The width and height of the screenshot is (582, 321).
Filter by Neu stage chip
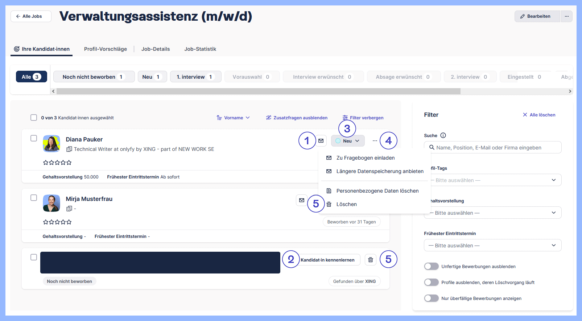(152, 77)
